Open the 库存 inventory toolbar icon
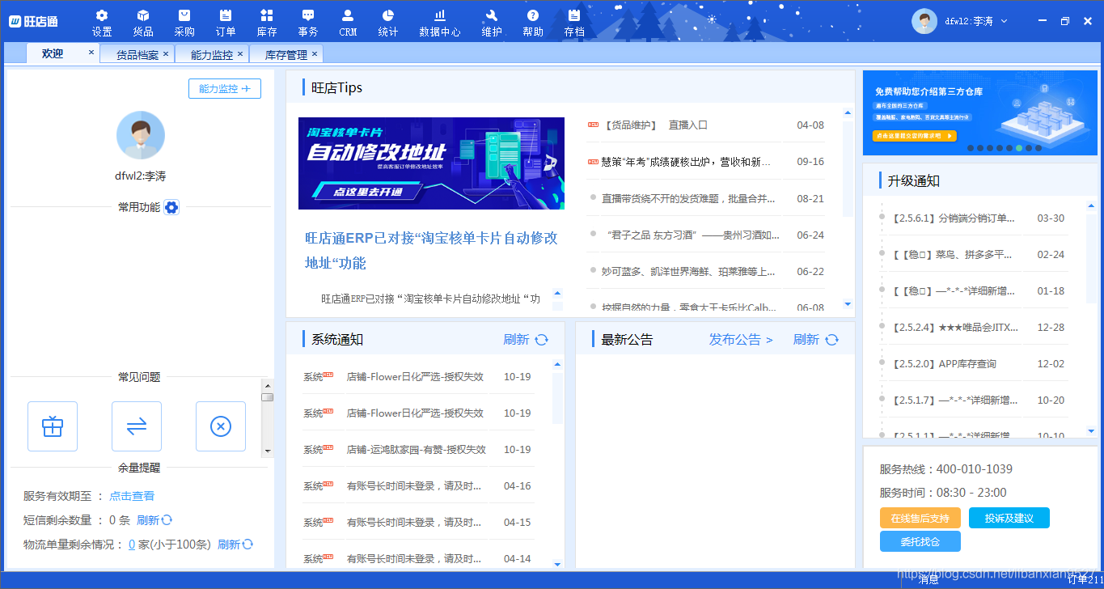The image size is (1104, 589). pos(267,23)
